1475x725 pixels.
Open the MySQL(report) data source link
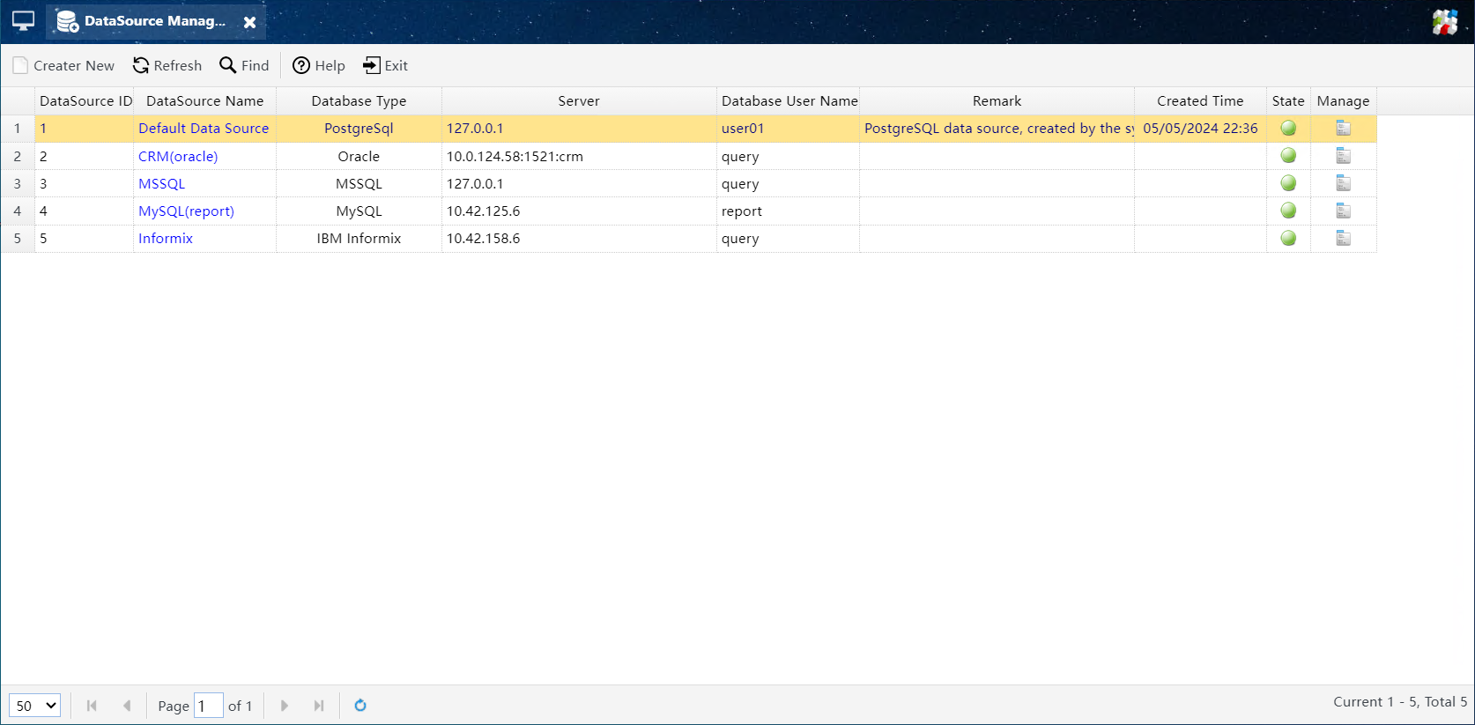[x=186, y=211]
